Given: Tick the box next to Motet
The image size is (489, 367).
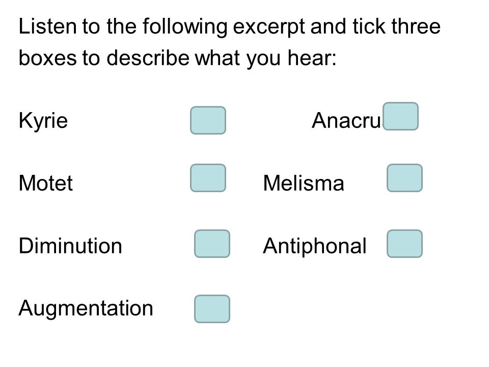Looking at the screenshot, I should (208, 178).
